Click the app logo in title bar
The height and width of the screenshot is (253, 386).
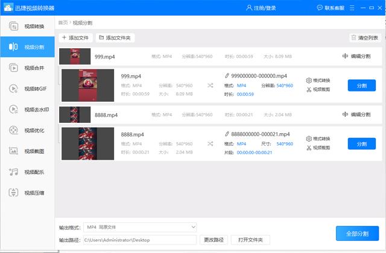coord(8,8)
